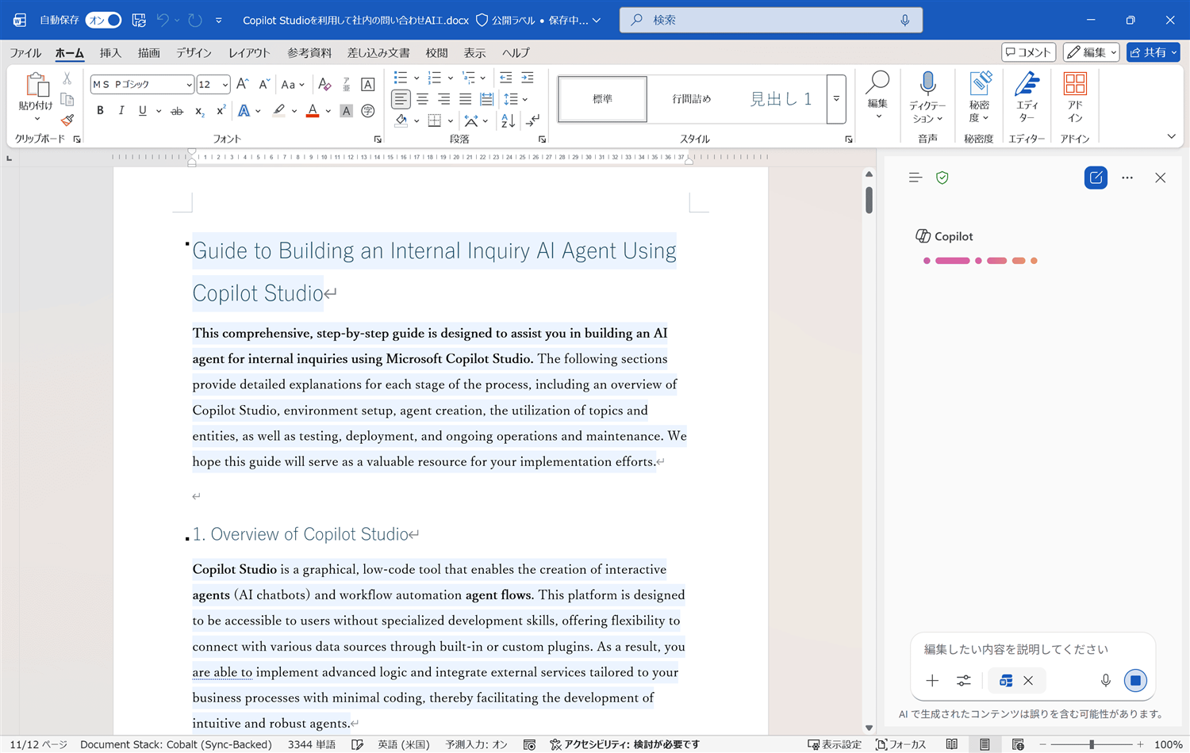
Task: Open the 編集 mode dropdown at top right
Action: (x=1091, y=52)
